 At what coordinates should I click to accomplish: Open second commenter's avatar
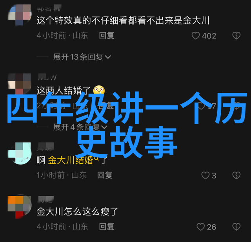pos(20,84)
